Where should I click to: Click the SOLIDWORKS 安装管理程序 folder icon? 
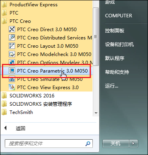[4, 104]
